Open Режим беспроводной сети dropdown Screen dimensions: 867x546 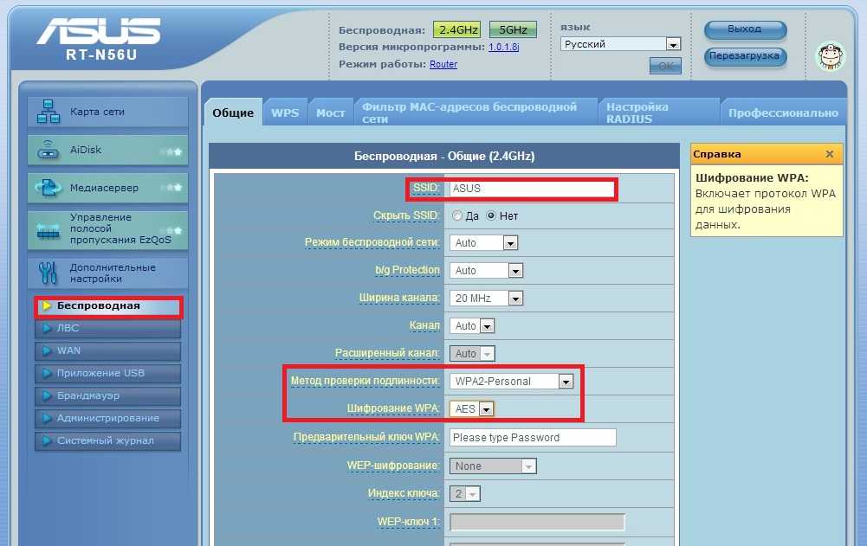tap(483, 242)
